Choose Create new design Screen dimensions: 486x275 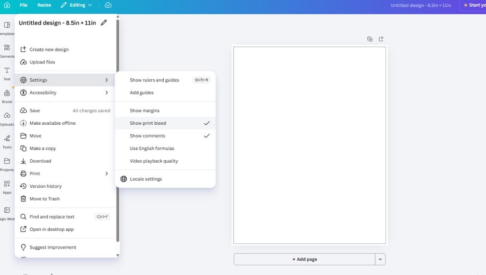65,49
